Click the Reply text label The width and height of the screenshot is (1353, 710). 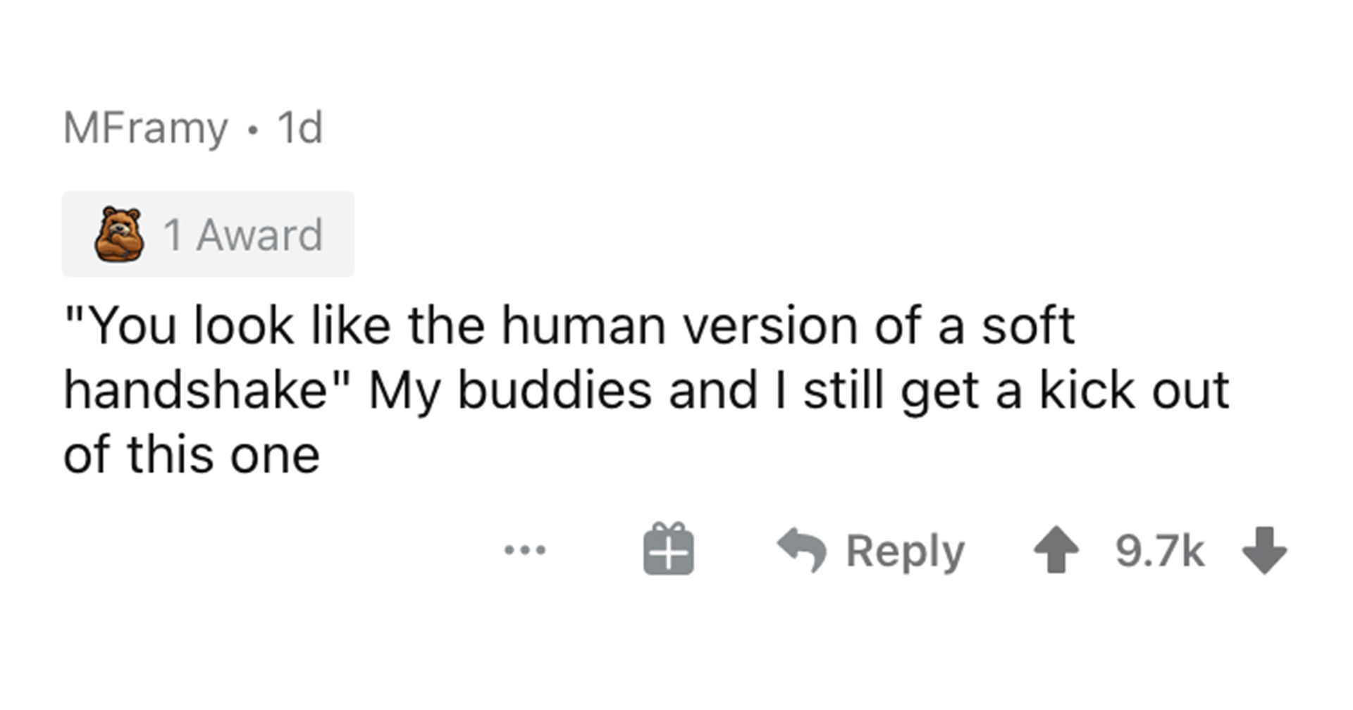[905, 551]
